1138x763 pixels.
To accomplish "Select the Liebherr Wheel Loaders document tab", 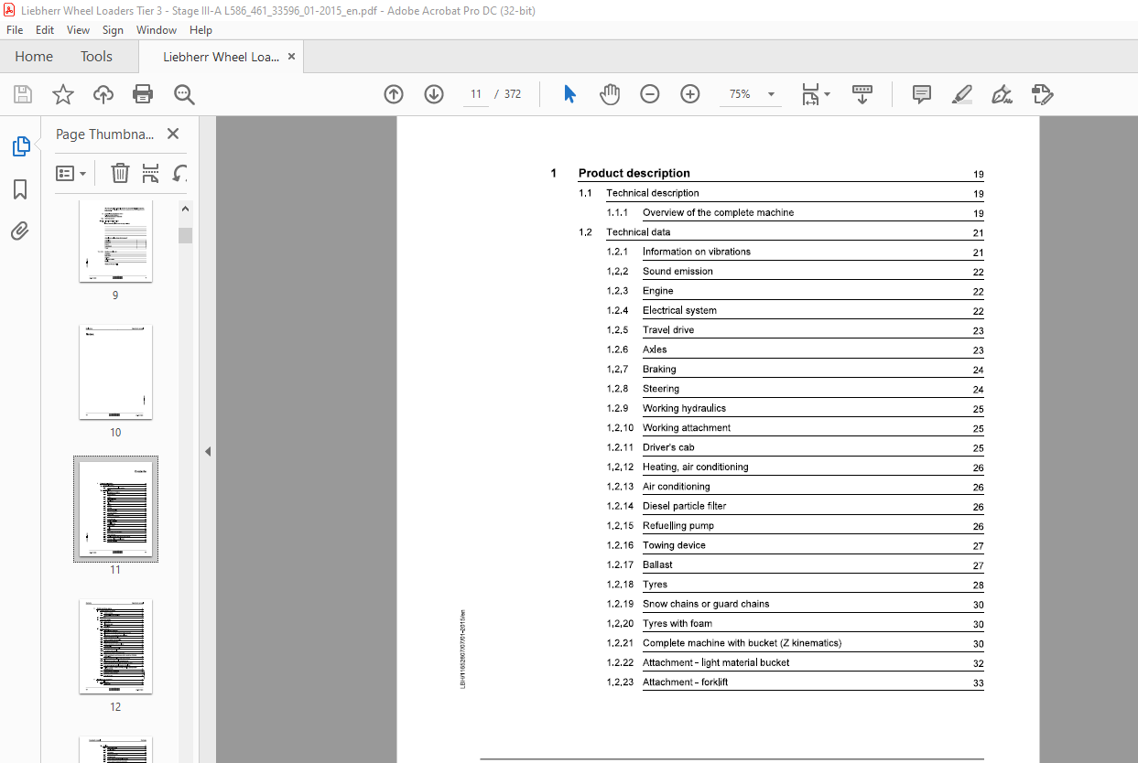I will click(x=221, y=57).
